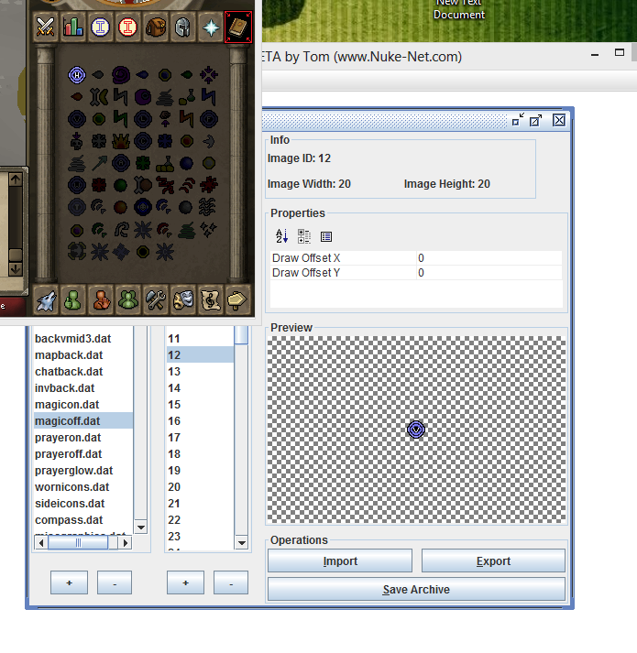637x653 pixels.
Task: Select prayeron.dat in the file list
Action: (83, 438)
